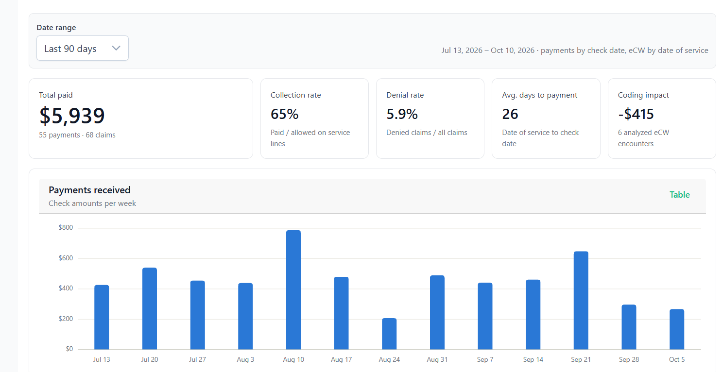Open the Collection rate 65% card
The image size is (723, 372).
point(314,118)
